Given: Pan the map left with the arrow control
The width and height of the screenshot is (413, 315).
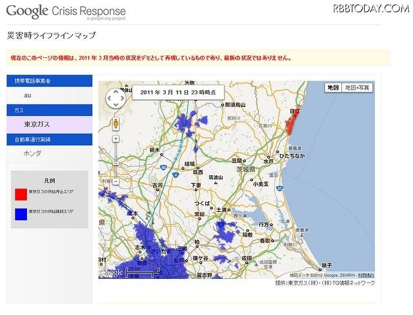Looking at the screenshot, I should click(x=108, y=98).
